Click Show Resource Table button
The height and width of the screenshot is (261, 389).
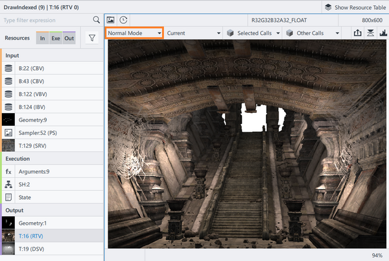[x=355, y=6]
